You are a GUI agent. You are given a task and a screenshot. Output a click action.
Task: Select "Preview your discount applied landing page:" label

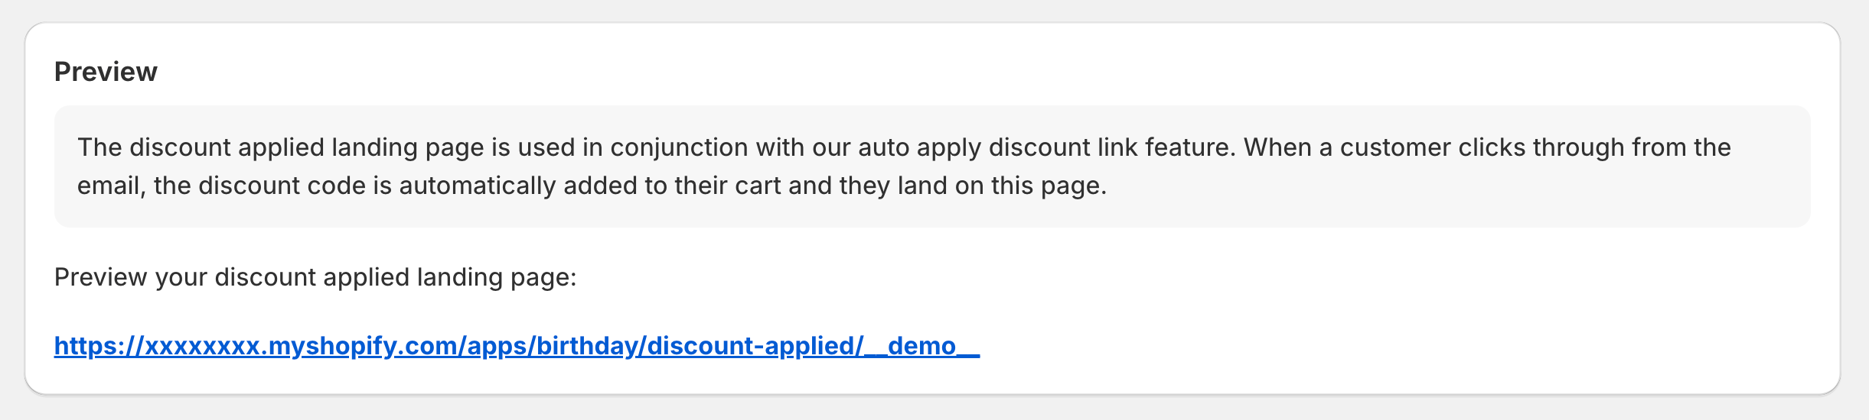point(315,277)
